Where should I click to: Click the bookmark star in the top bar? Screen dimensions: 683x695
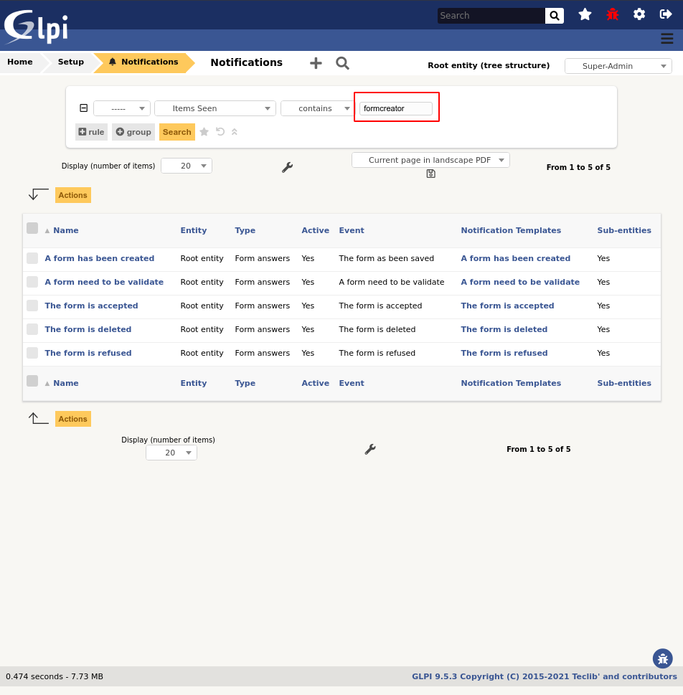(x=584, y=14)
